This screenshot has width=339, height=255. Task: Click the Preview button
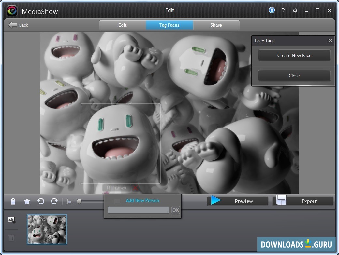tap(238, 201)
